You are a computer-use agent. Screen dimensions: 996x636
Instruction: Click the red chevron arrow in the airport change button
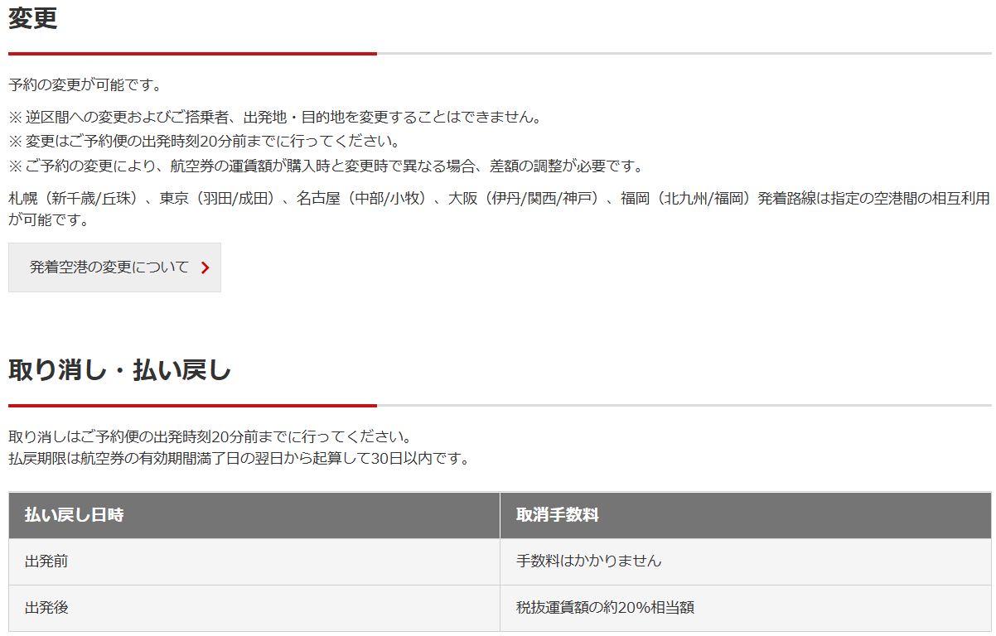(x=205, y=267)
